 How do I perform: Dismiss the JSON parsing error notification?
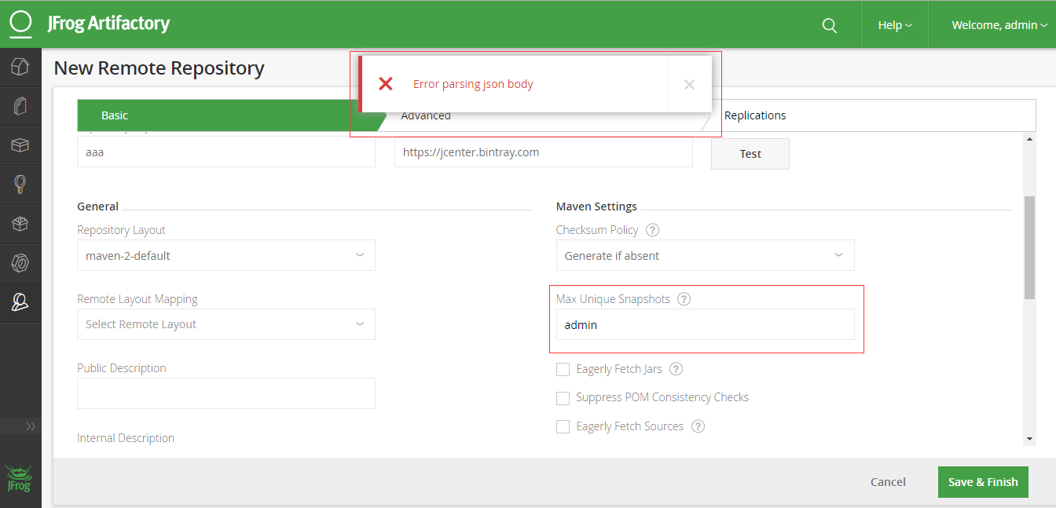(689, 85)
